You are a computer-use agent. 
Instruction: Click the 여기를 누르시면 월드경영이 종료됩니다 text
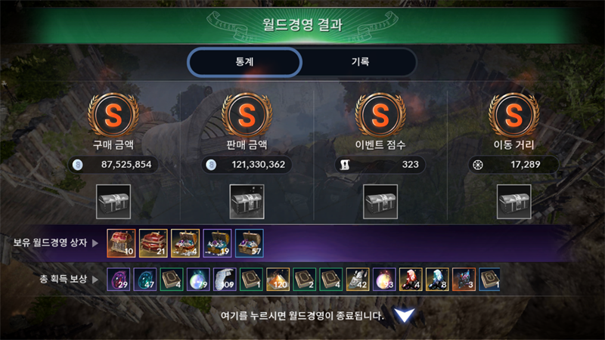(302, 316)
